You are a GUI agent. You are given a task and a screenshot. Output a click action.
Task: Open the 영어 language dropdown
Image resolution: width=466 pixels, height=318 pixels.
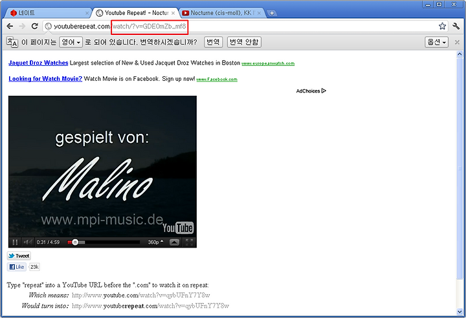71,42
